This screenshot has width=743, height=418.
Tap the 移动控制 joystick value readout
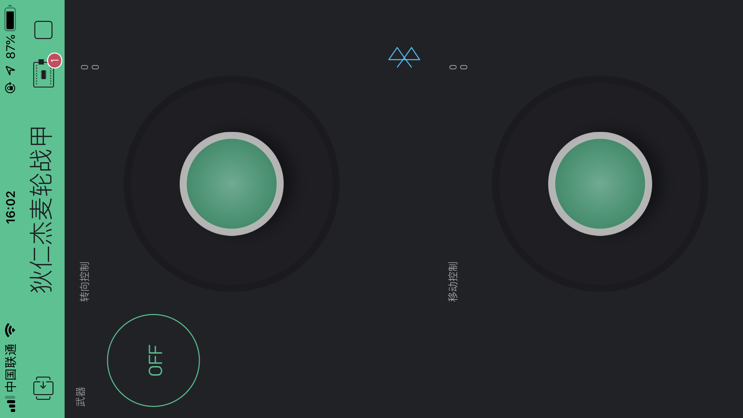click(458, 67)
